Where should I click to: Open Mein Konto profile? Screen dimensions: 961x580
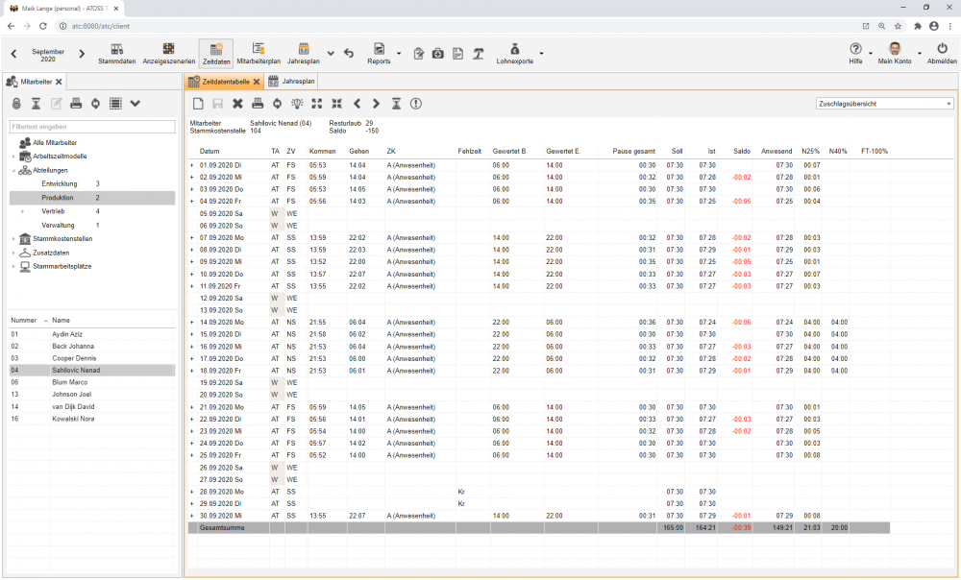[x=894, y=53]
